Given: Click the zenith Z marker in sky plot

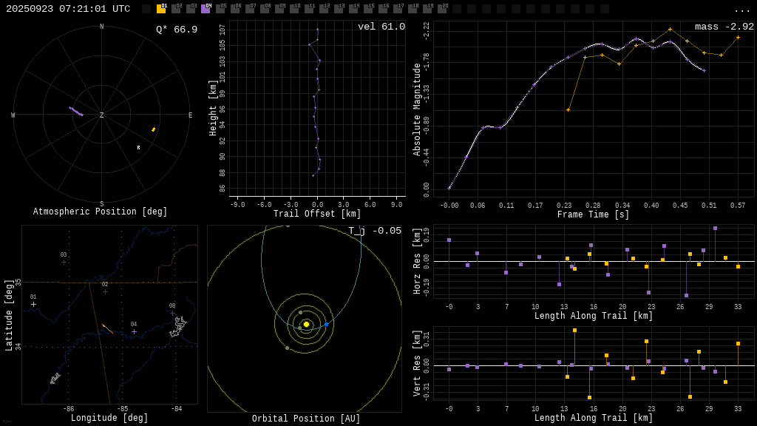Looking at the screenshot, I should coord(102,115).
